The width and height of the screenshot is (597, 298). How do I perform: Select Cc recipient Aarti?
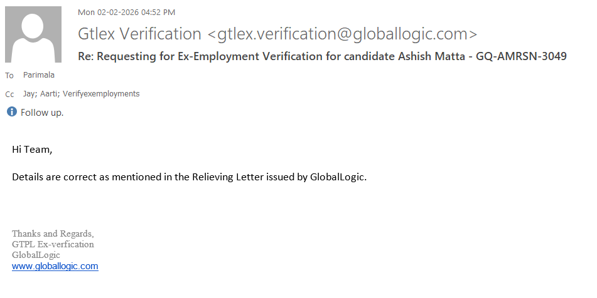(x=48, y=94)
